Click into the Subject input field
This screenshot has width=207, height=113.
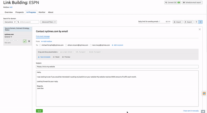coord(117,67)
